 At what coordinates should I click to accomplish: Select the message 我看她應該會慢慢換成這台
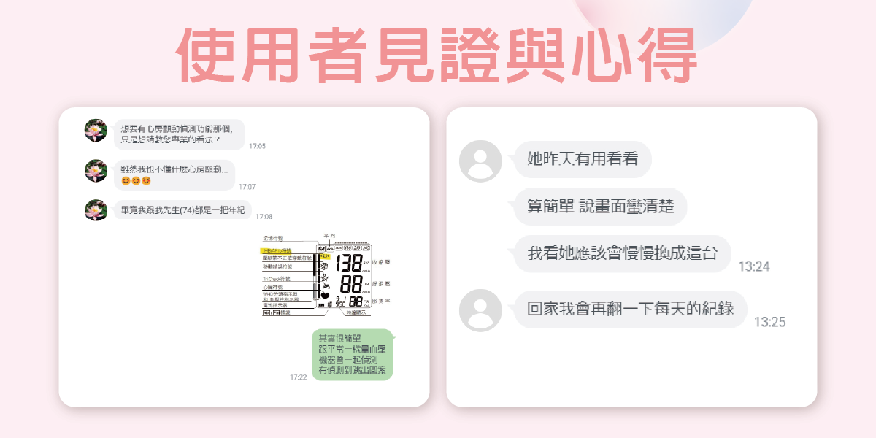pos(622,253)
